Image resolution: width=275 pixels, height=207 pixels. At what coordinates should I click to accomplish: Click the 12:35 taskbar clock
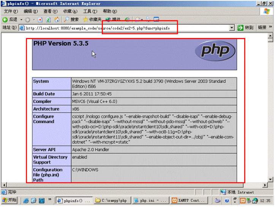click(x=265, y=201)
